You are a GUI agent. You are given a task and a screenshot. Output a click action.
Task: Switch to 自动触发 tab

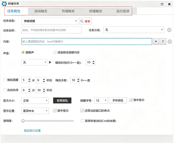[x=41, y=11]
